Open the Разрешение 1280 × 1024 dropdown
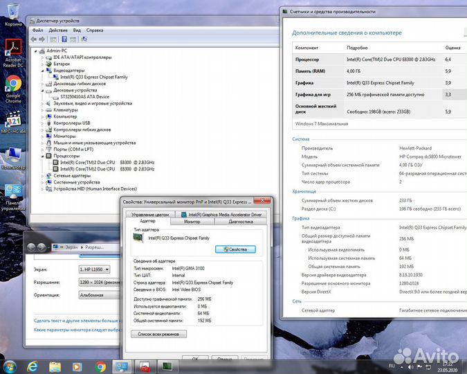Screen dimensions: 467x374 (100, 282)
